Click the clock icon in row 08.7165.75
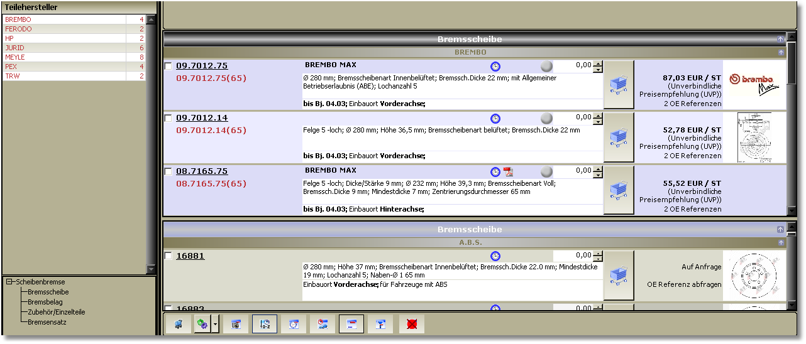Screen dimensions: 806x344 click(x=495, y=171)
